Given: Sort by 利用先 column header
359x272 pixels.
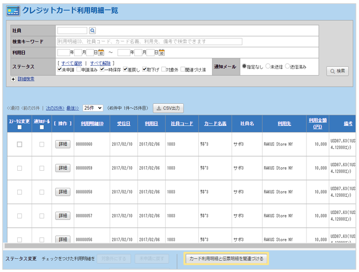Looking at the screenshot, I should click(284, 123).
